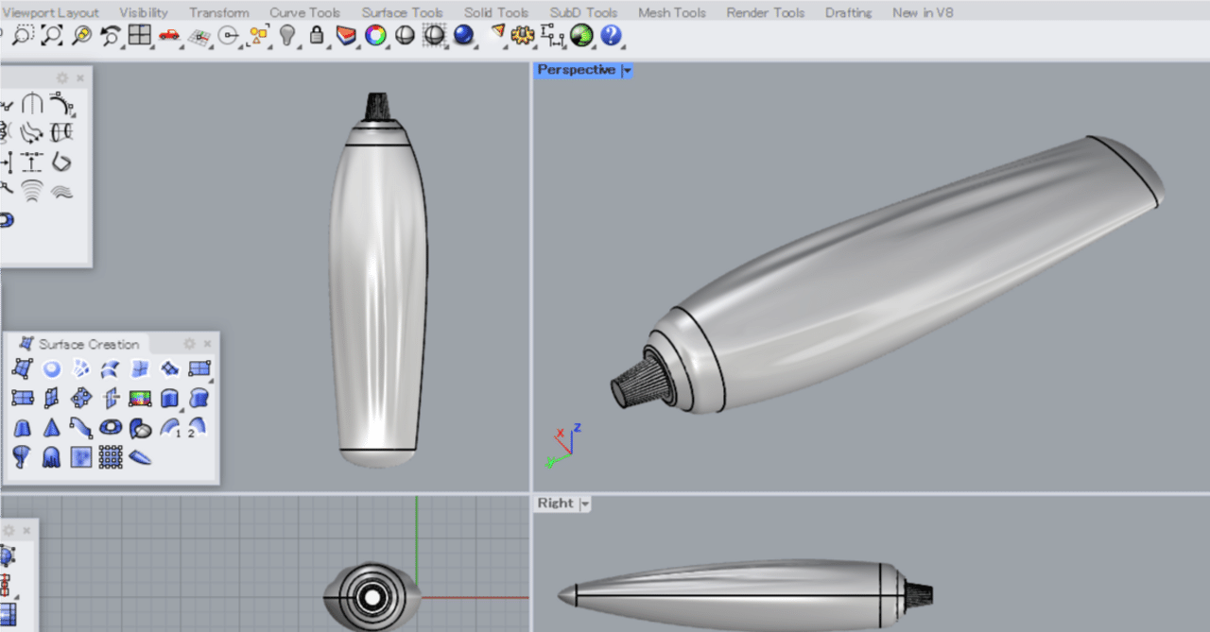Select the zoom window magnifier tool

(x=23, y=36)
